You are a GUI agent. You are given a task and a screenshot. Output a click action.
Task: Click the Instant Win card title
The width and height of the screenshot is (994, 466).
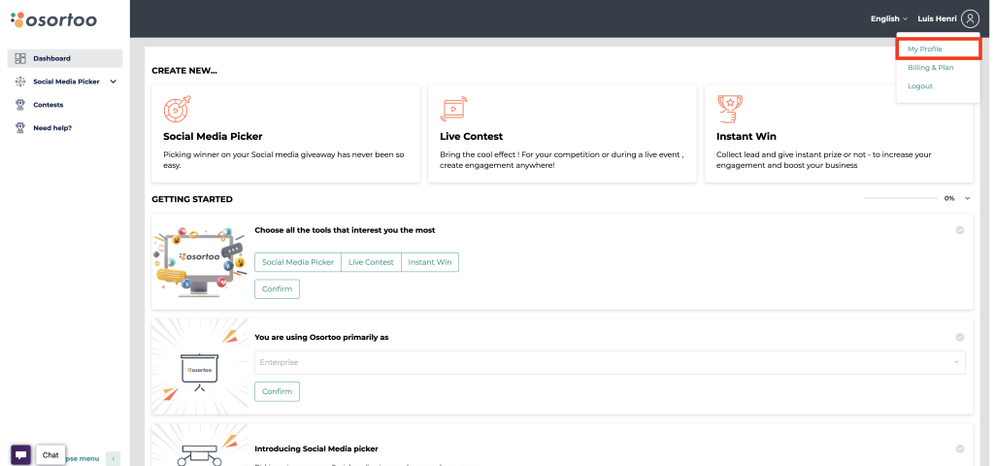click(746, 136)
